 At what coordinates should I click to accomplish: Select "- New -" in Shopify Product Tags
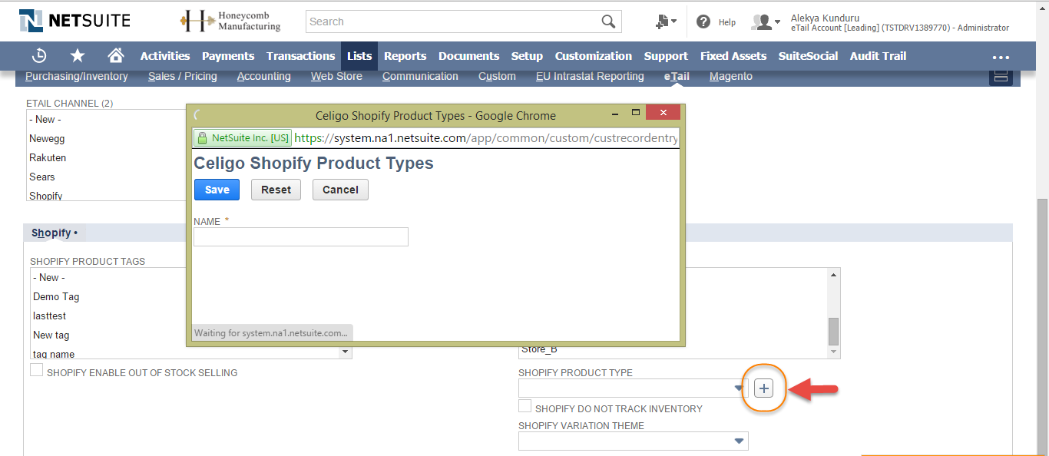49,278
